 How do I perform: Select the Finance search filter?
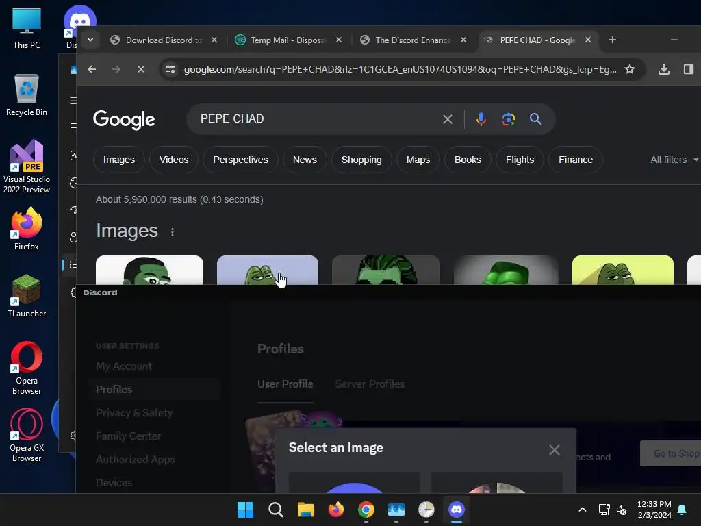576,160
